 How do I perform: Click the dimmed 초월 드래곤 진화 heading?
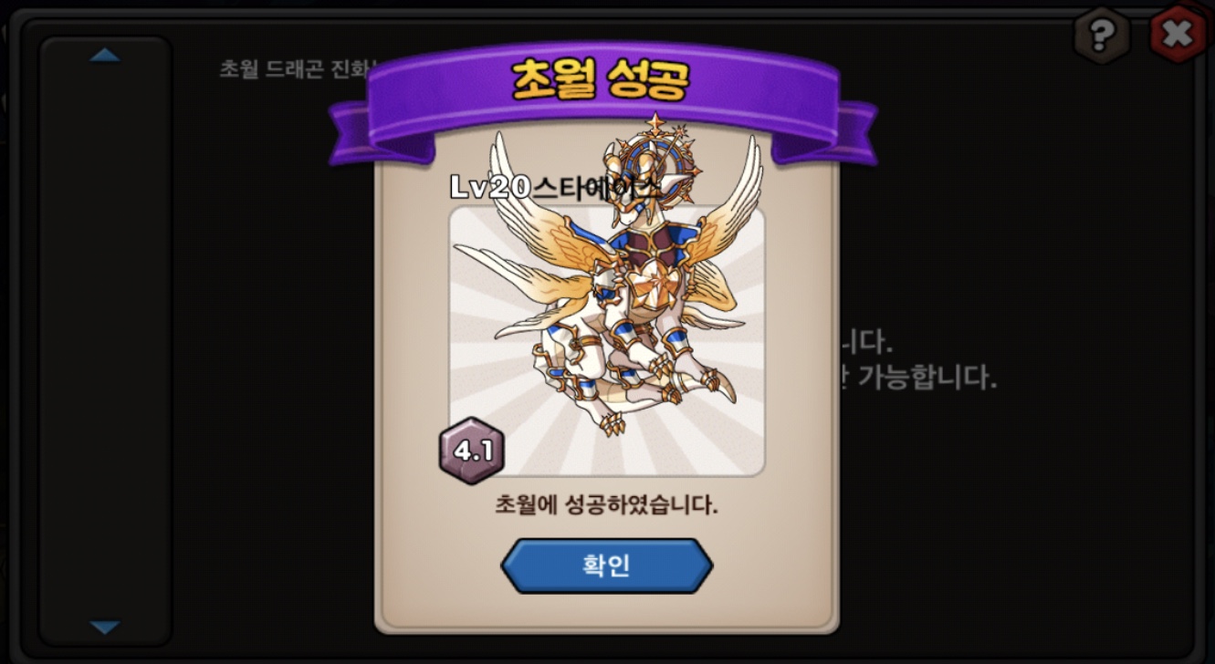tap(297, 69)
